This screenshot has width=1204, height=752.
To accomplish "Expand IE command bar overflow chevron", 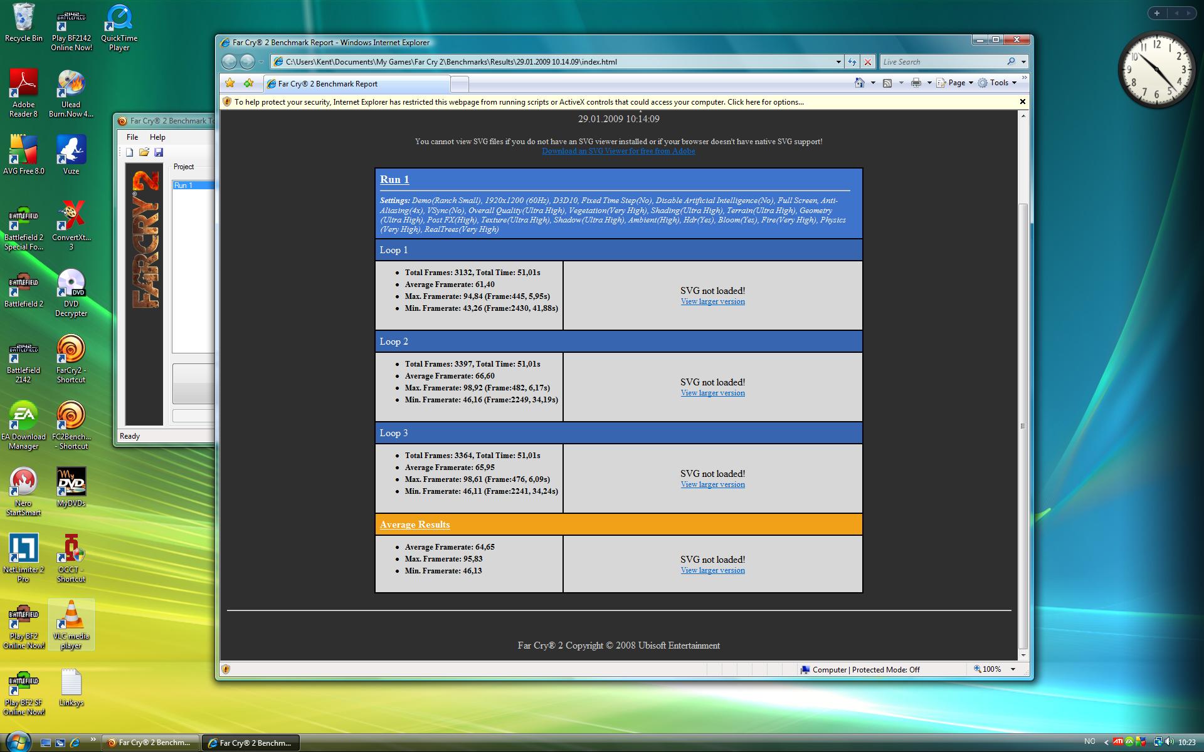I will (x=1025, y=79).
